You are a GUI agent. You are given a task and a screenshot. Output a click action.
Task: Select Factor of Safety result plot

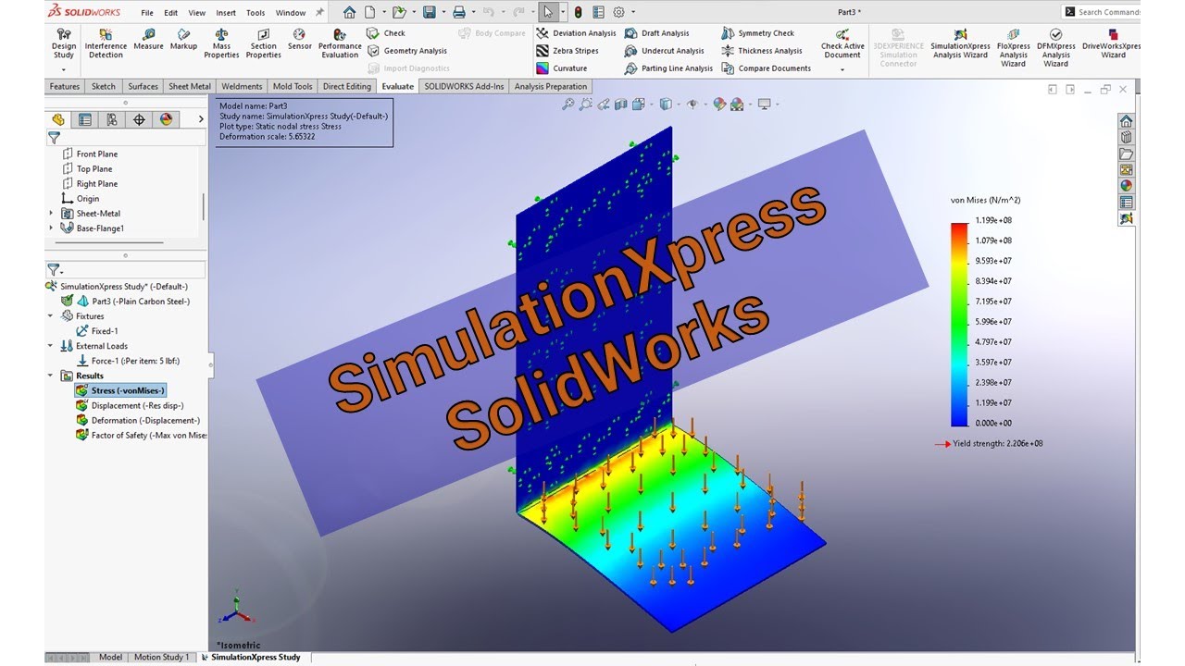(142, 435)
